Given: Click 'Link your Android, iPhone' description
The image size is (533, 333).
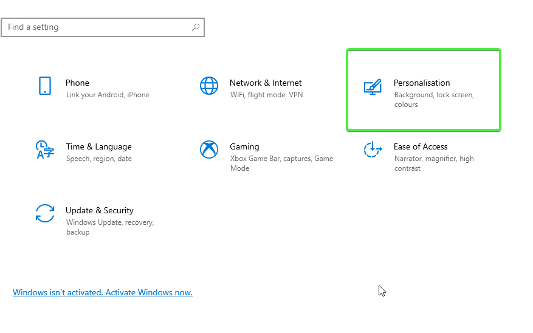Looking at the screenshot, I should point(108,95).
